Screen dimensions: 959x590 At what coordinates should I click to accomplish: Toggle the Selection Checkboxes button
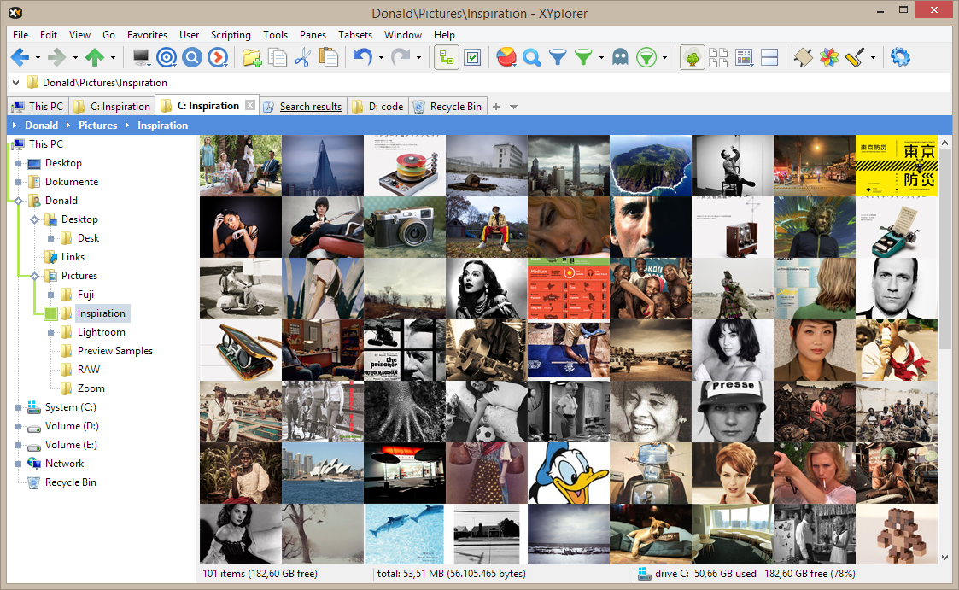click(472, 57)
